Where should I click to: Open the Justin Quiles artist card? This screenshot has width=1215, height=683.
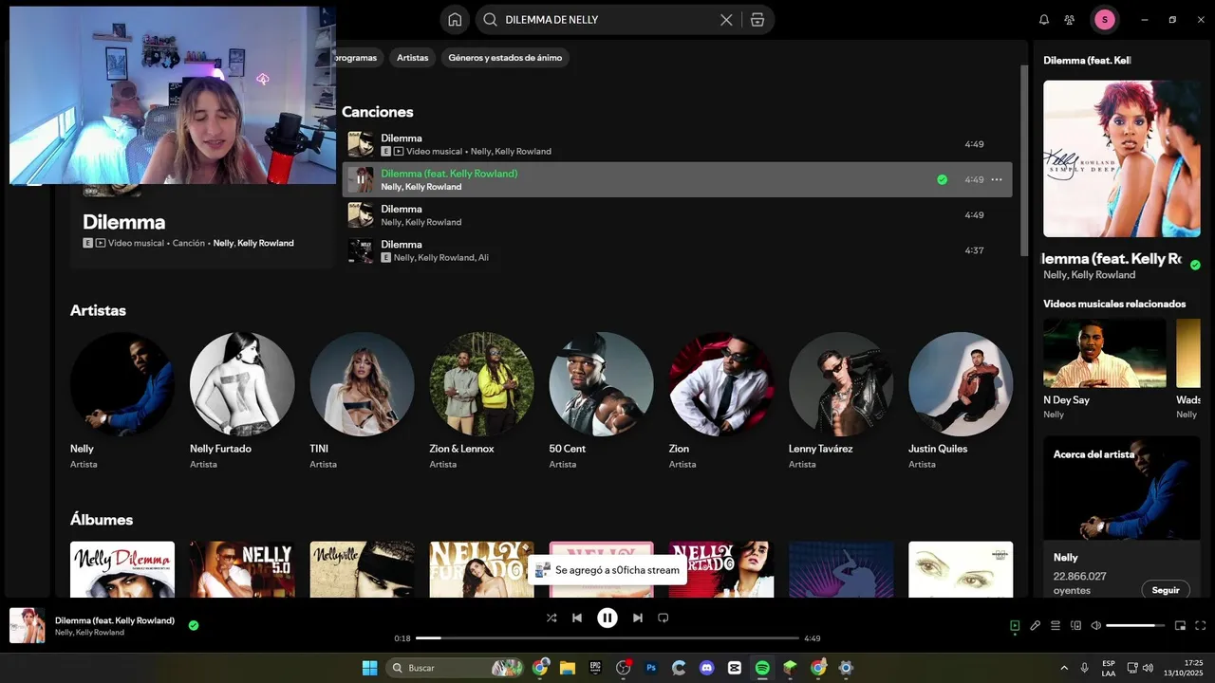pyautogui.click(x=960, y=401)
